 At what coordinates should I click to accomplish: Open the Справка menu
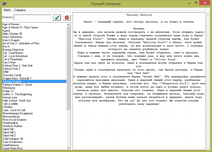(x=20, y=10)
